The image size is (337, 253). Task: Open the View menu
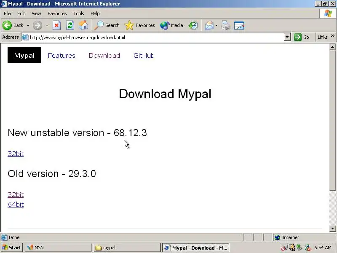pyautogui.click(x=36, y=13)
